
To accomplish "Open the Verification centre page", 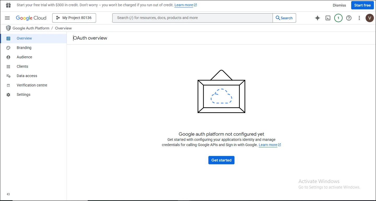I will pyautogui.click(x=34, y=85).
